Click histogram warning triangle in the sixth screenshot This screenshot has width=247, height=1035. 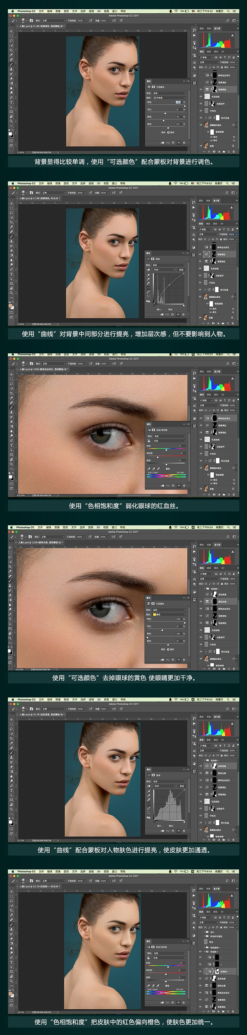pyautogui.click(x=232, y=896)
